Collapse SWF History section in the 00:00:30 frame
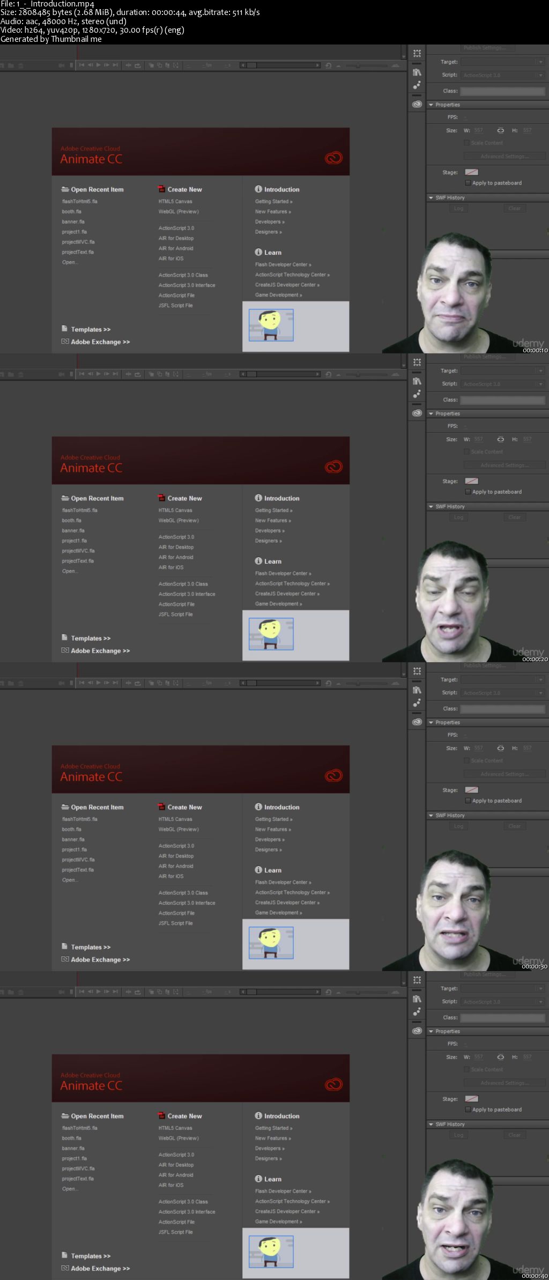 (x=431, y=816)
